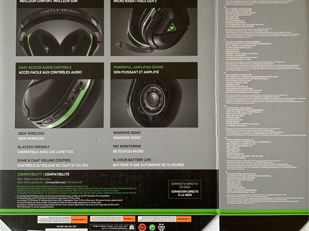The height and width of the screenshot is (231, 309).
Task: Click the '15-HOUR BATTERY LIFE' text
Action: tap(132, 160)
